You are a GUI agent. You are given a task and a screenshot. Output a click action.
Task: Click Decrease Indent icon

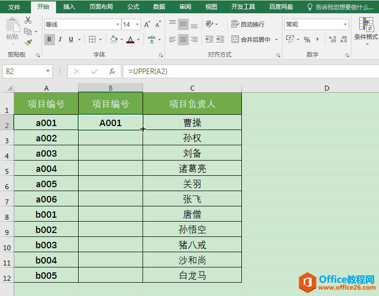coord(209,39)
